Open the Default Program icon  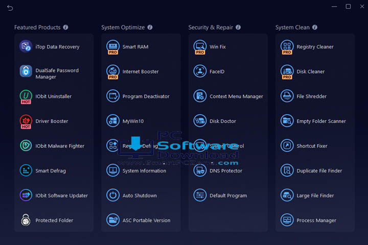pos(200,195)
